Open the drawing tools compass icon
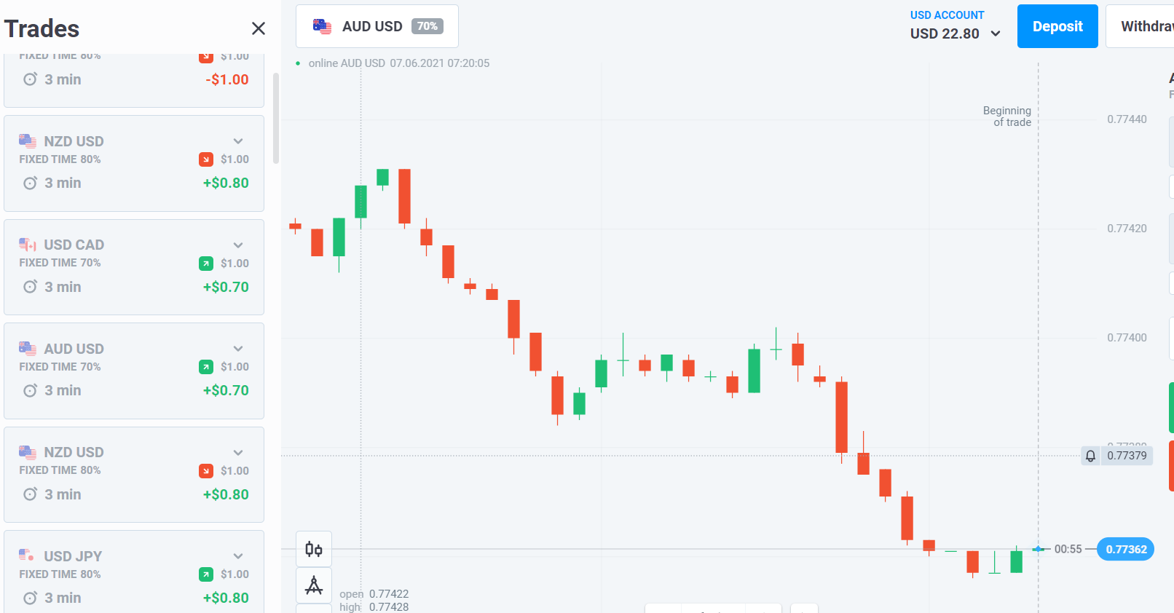Viewport: 1174px width, 613px height. (314, 585)
